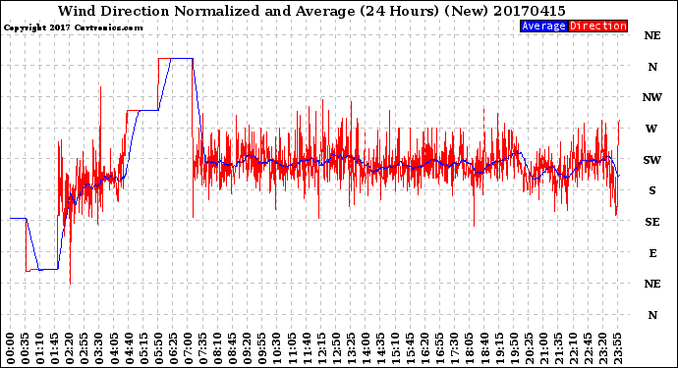Click the 13:25 time label
This screenshot has width=678, height=368.
tap(351, 348)
